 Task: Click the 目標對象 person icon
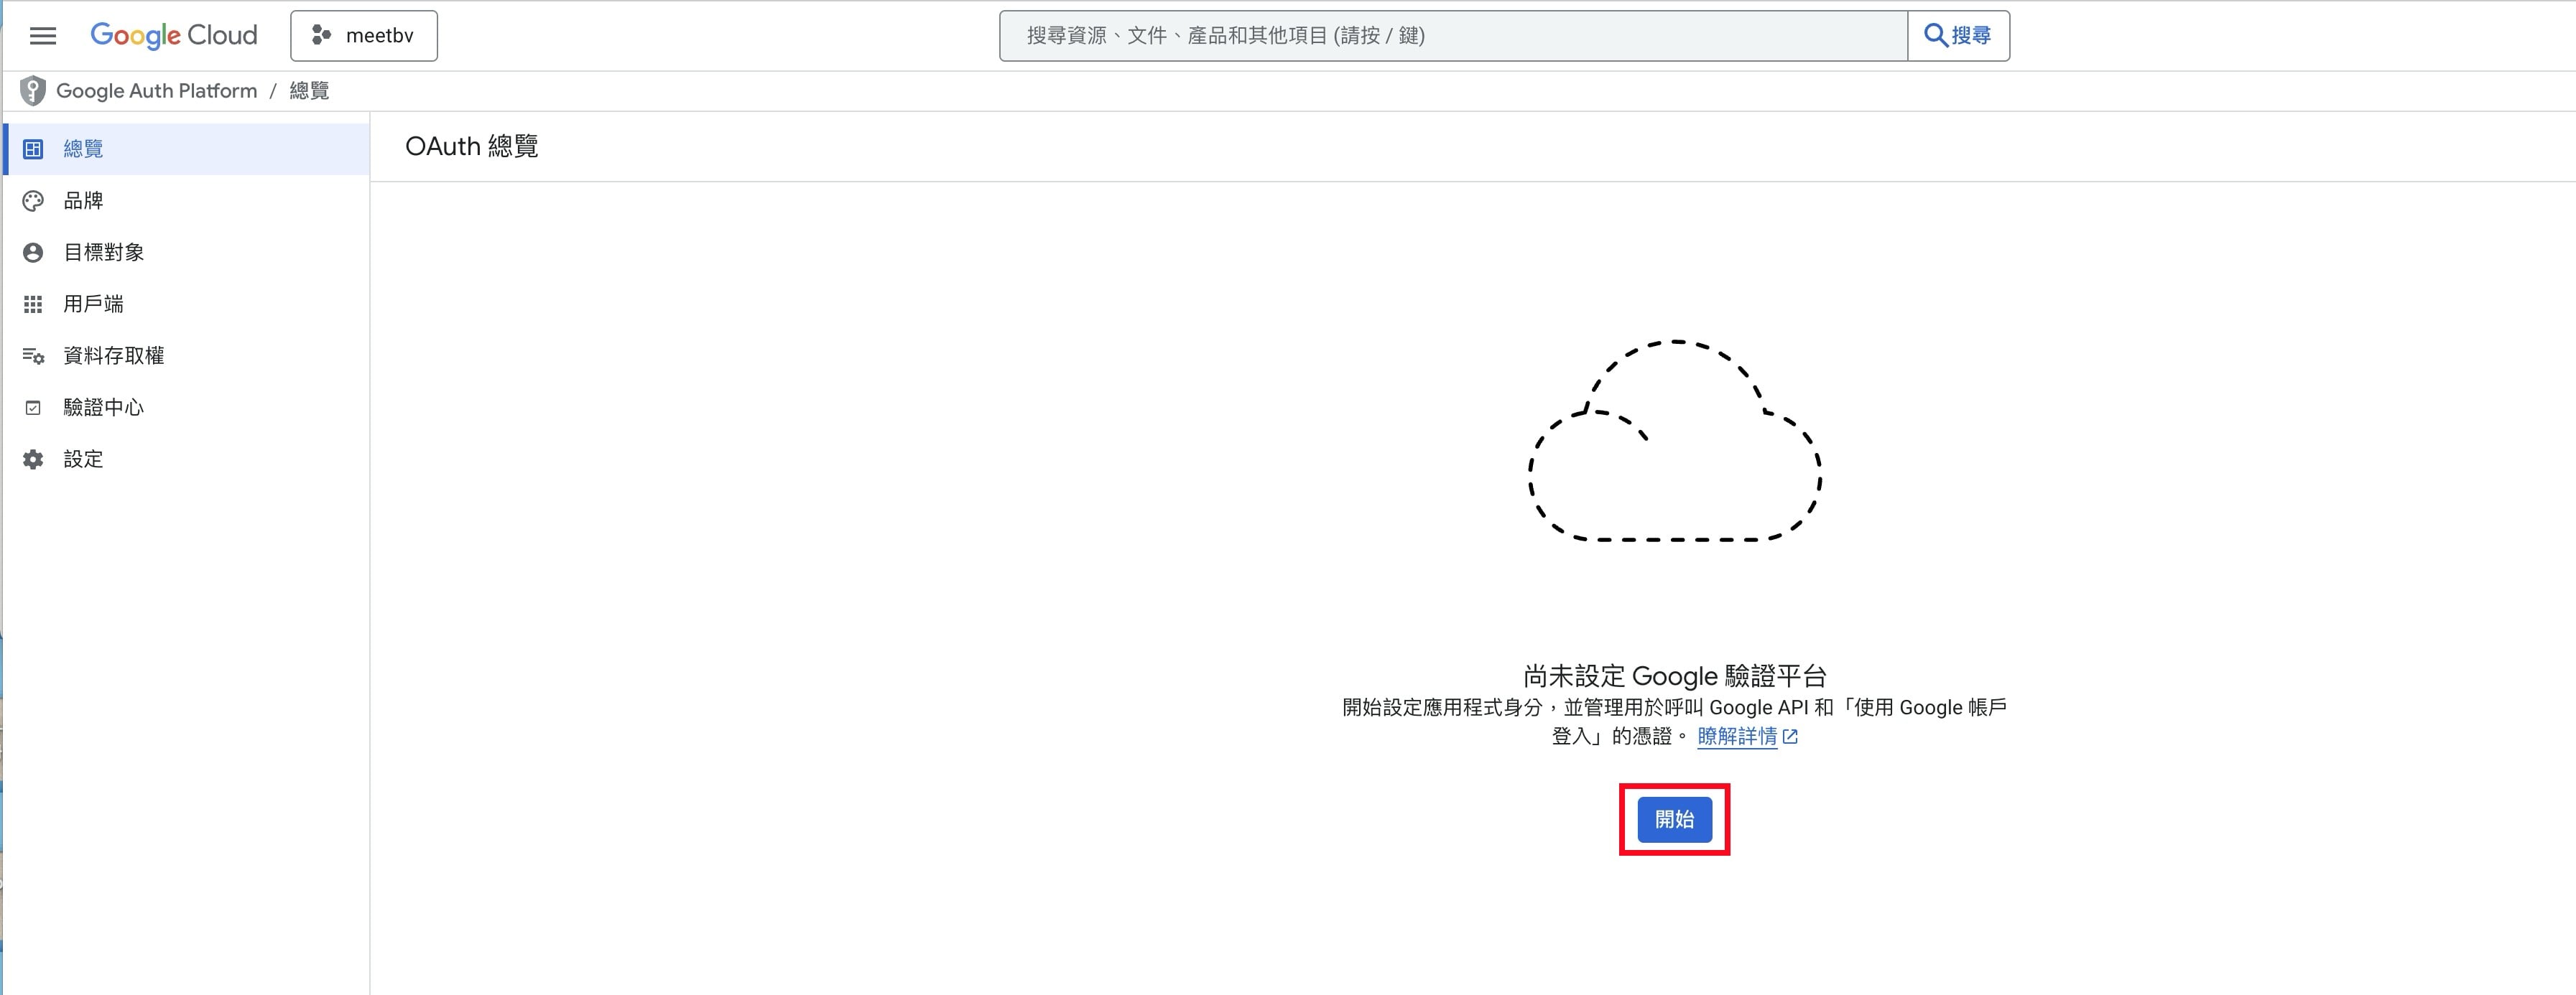coord(33,253)
